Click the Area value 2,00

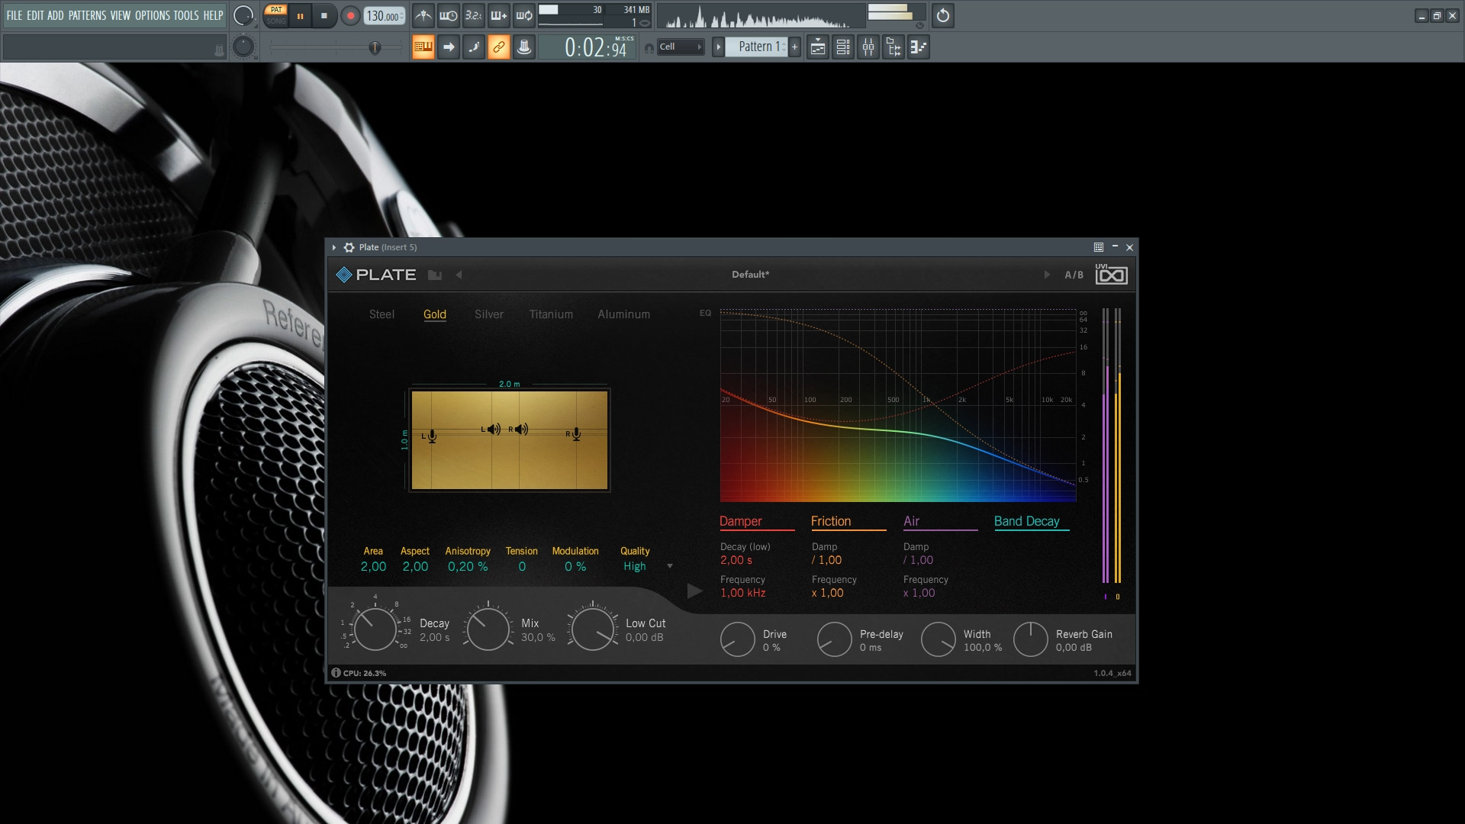[374, 566]
